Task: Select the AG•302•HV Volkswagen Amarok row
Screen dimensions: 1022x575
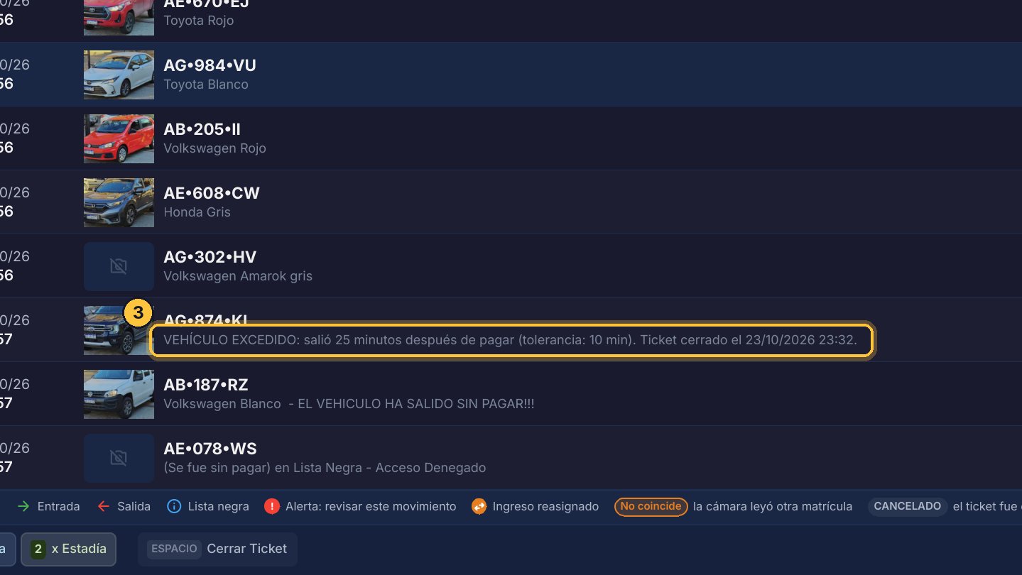Action: pos(511,266)
